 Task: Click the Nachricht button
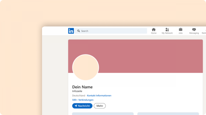[82, 106]
